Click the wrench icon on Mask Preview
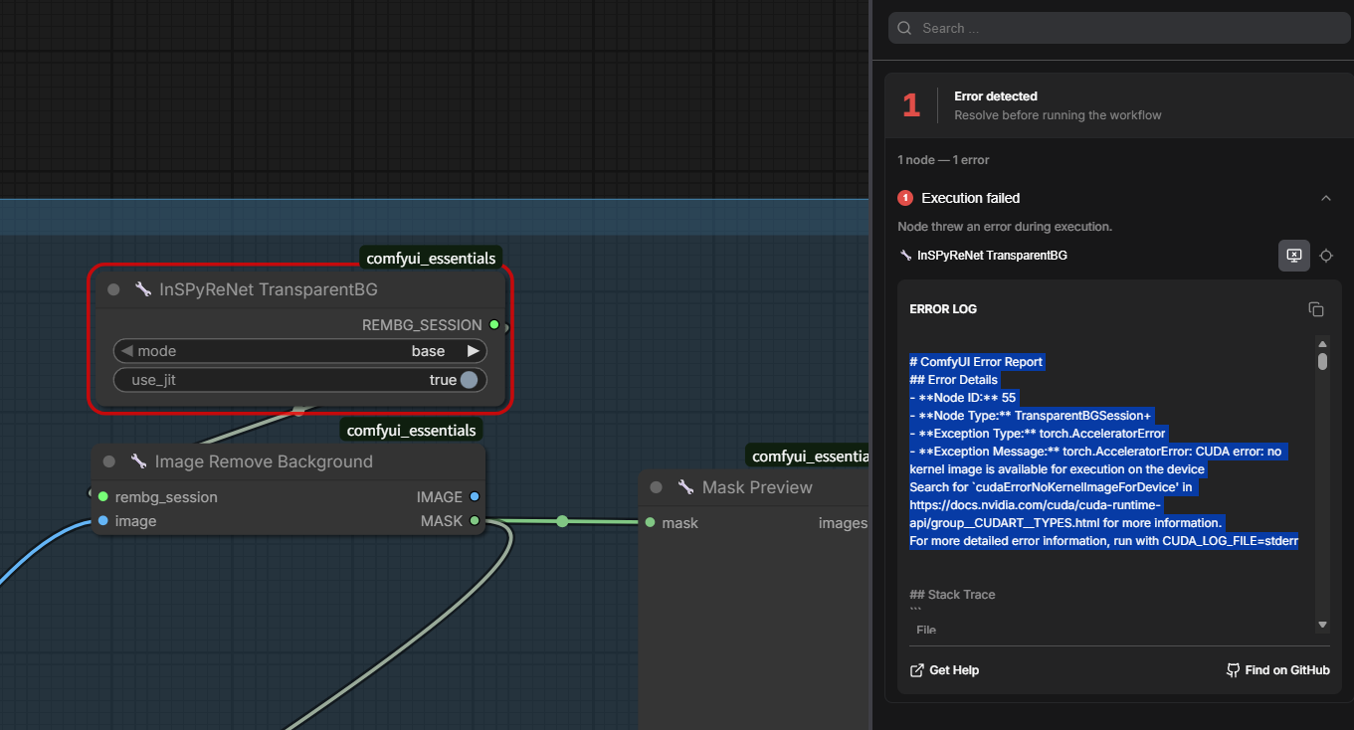Image resolution: width=1354 pixels, height=730 pixels. coord(685,487)
